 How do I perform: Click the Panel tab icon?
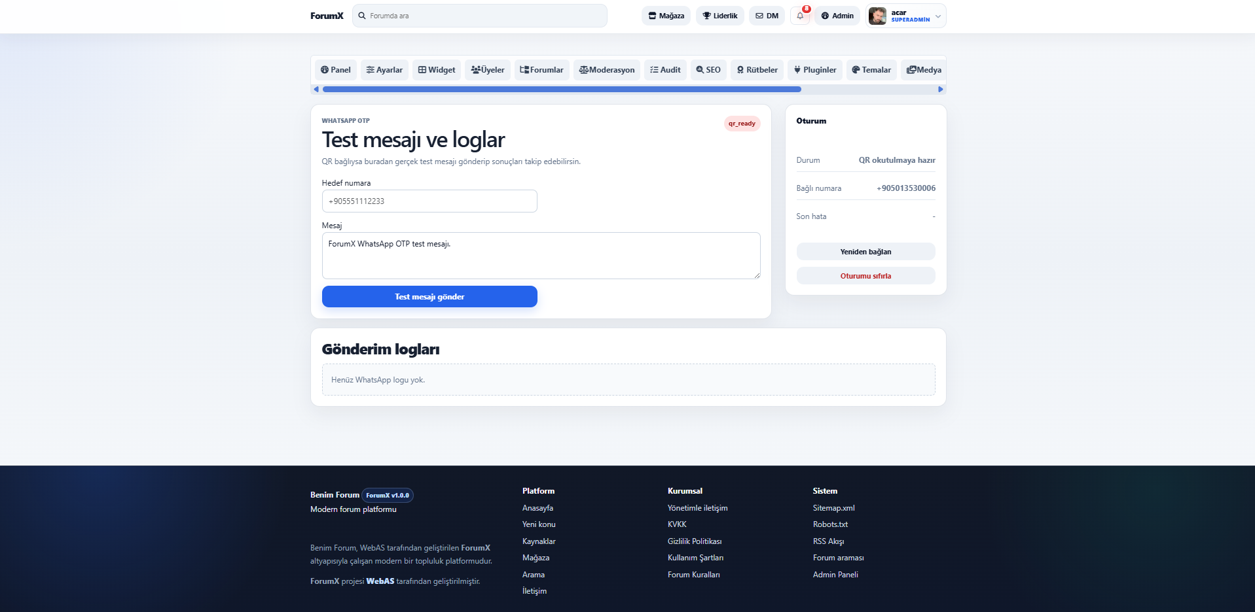[325, 70]
